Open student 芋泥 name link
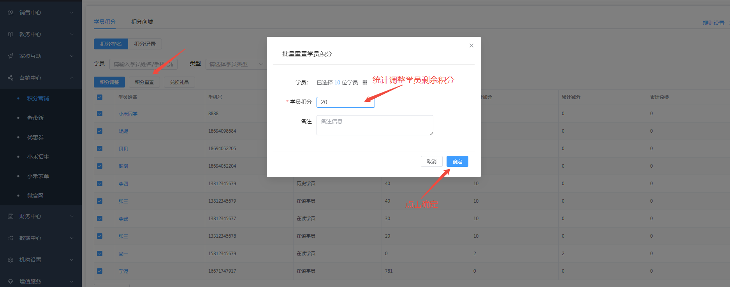This screenshot has width=730, height=287. coord(123,271)
